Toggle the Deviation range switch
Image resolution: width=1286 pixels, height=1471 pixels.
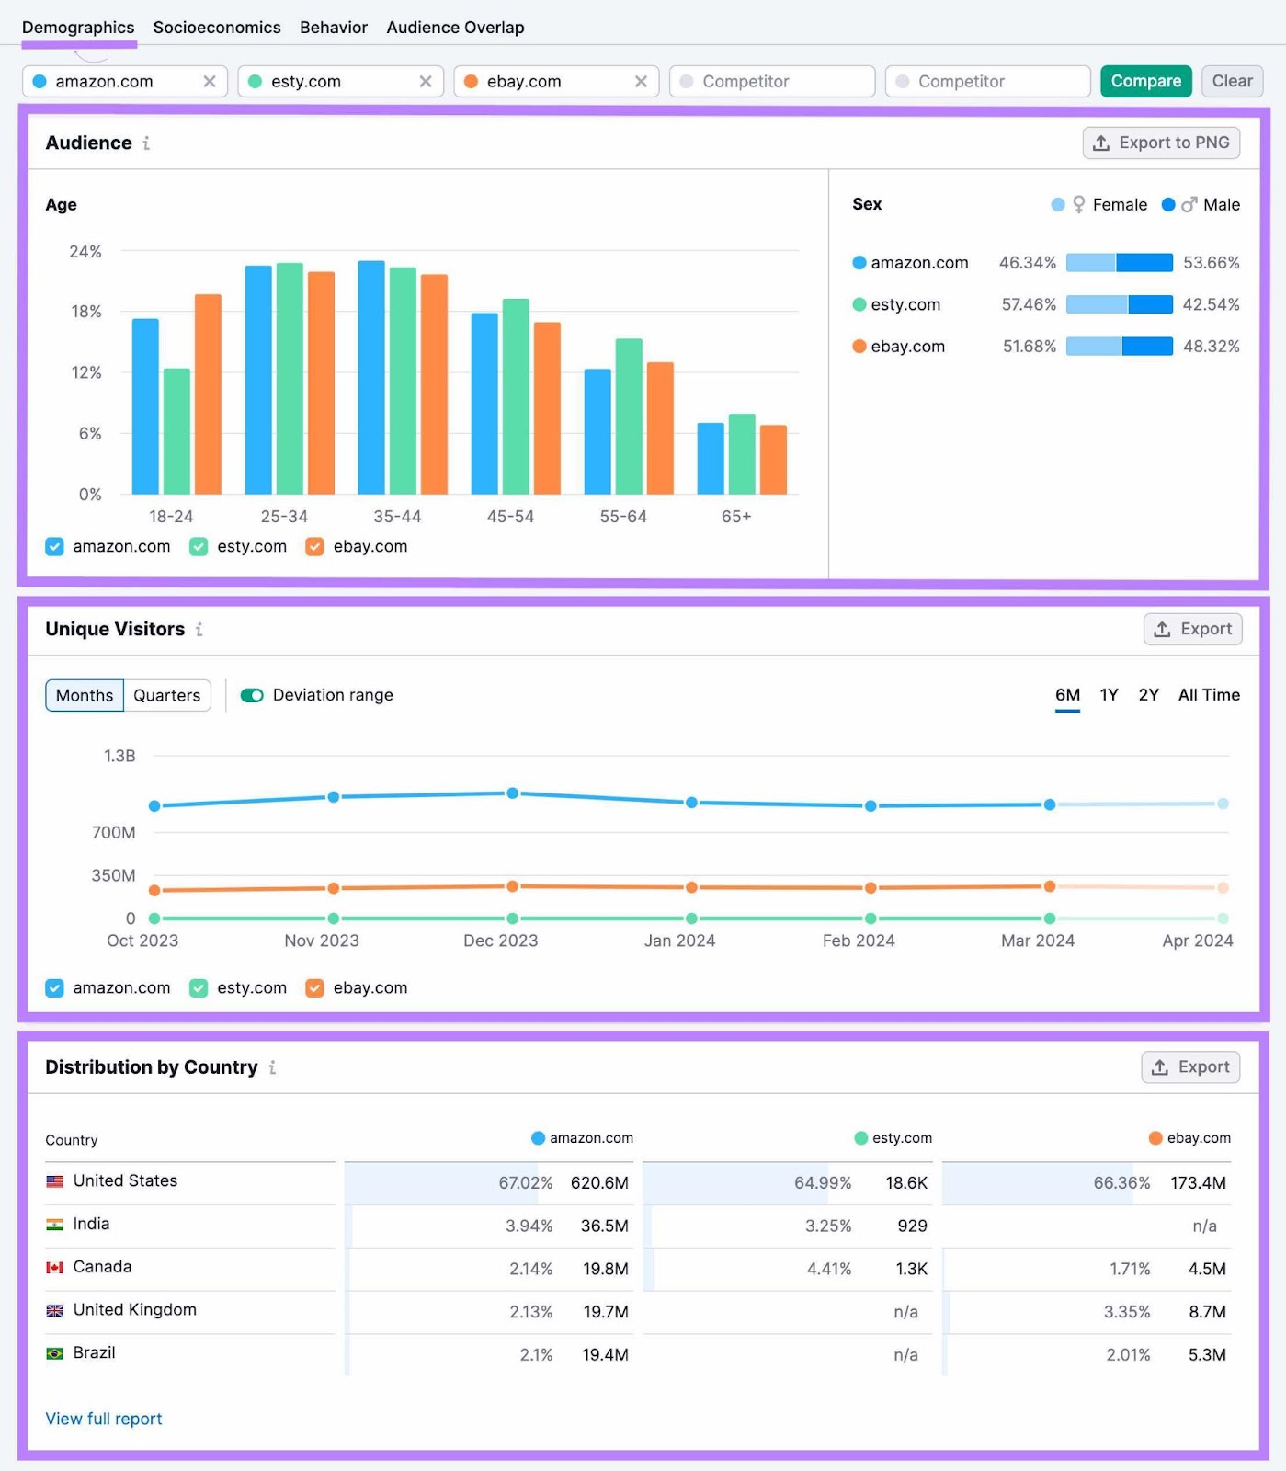[x=252, y=696]
